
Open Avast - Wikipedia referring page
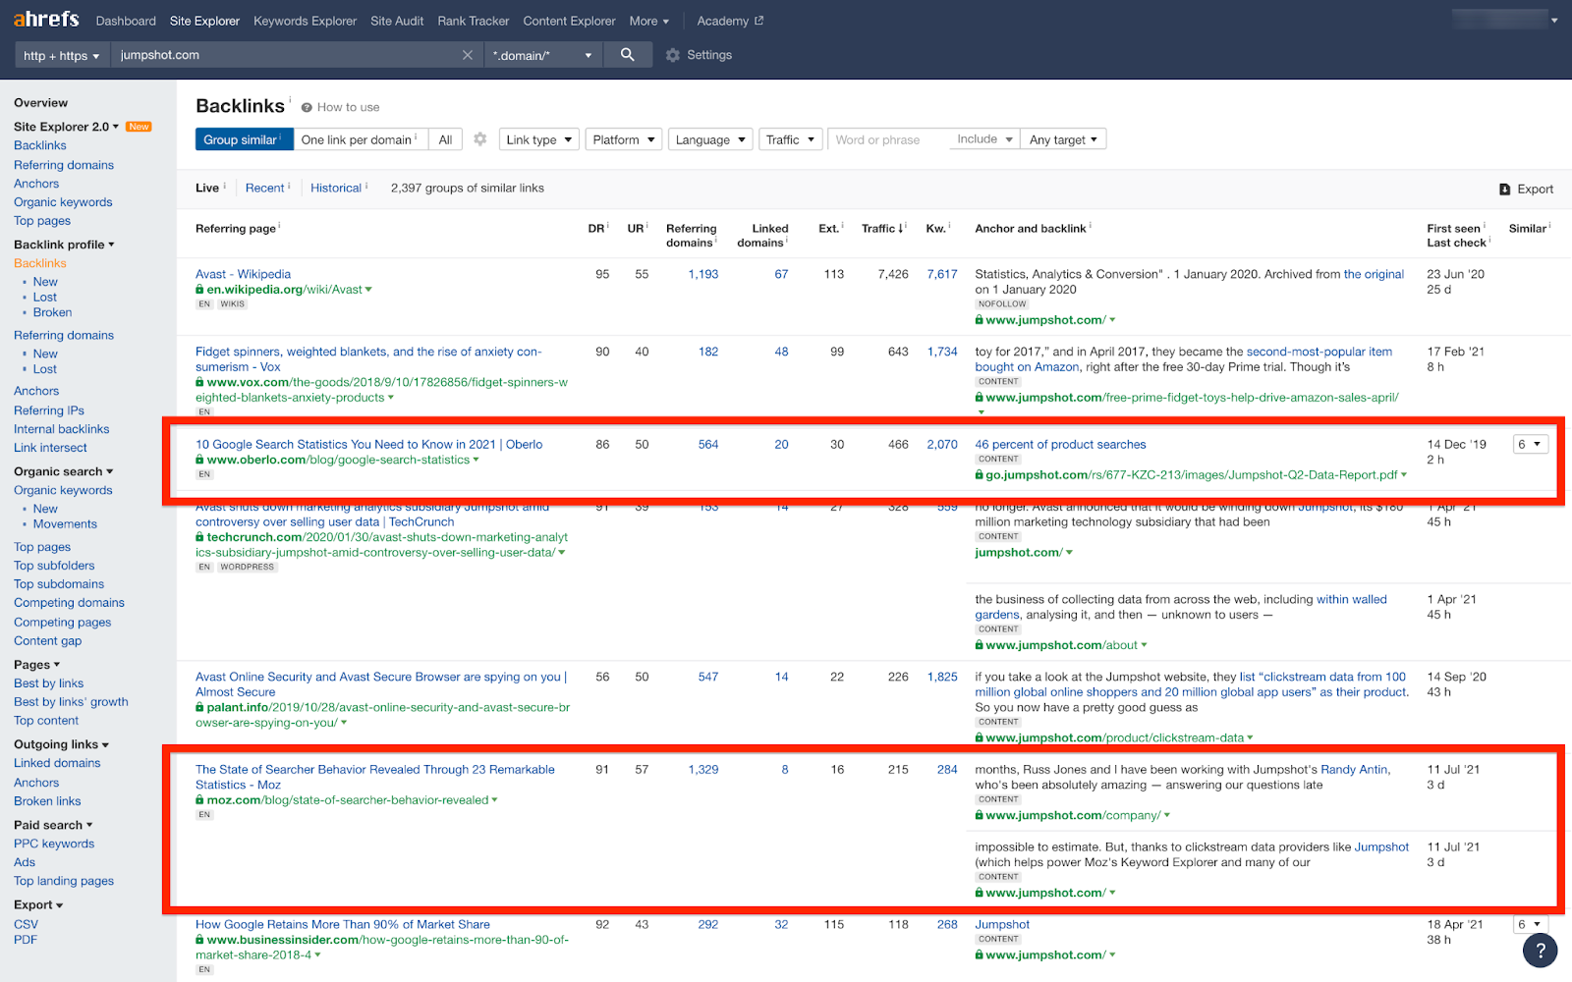point(243,274)
